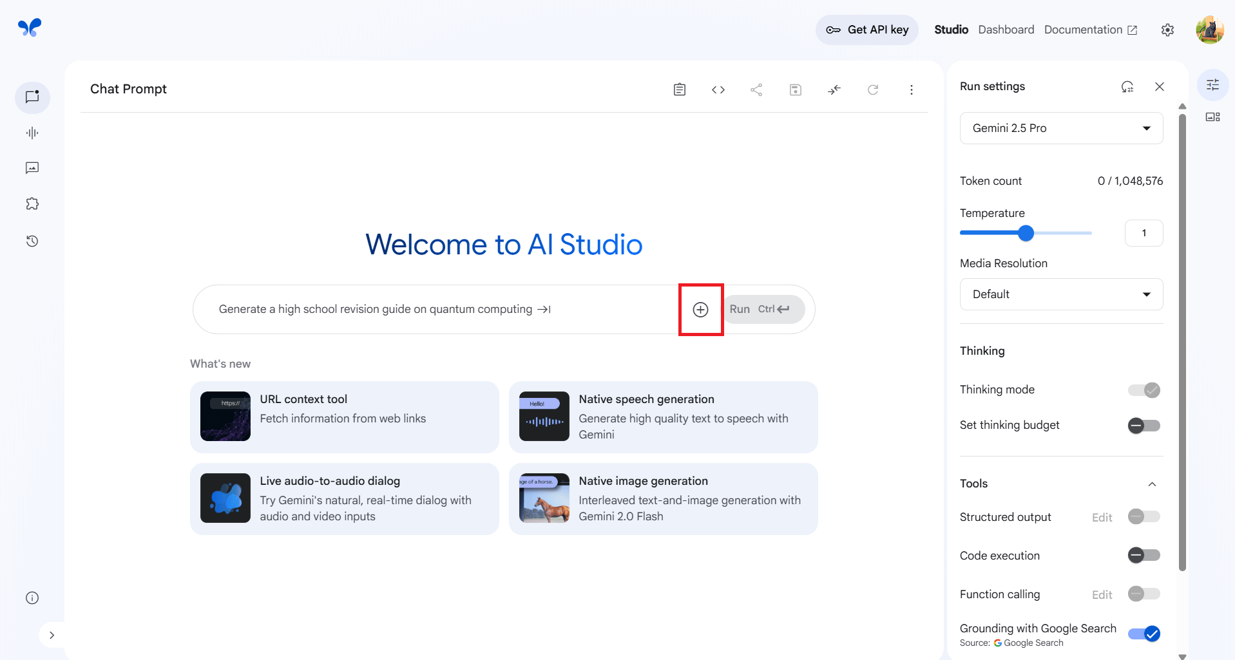Viewport: 1235px width, 660px height.
Task: Click Get API key button
Action: pyautogui.click(x=867, y=30)
